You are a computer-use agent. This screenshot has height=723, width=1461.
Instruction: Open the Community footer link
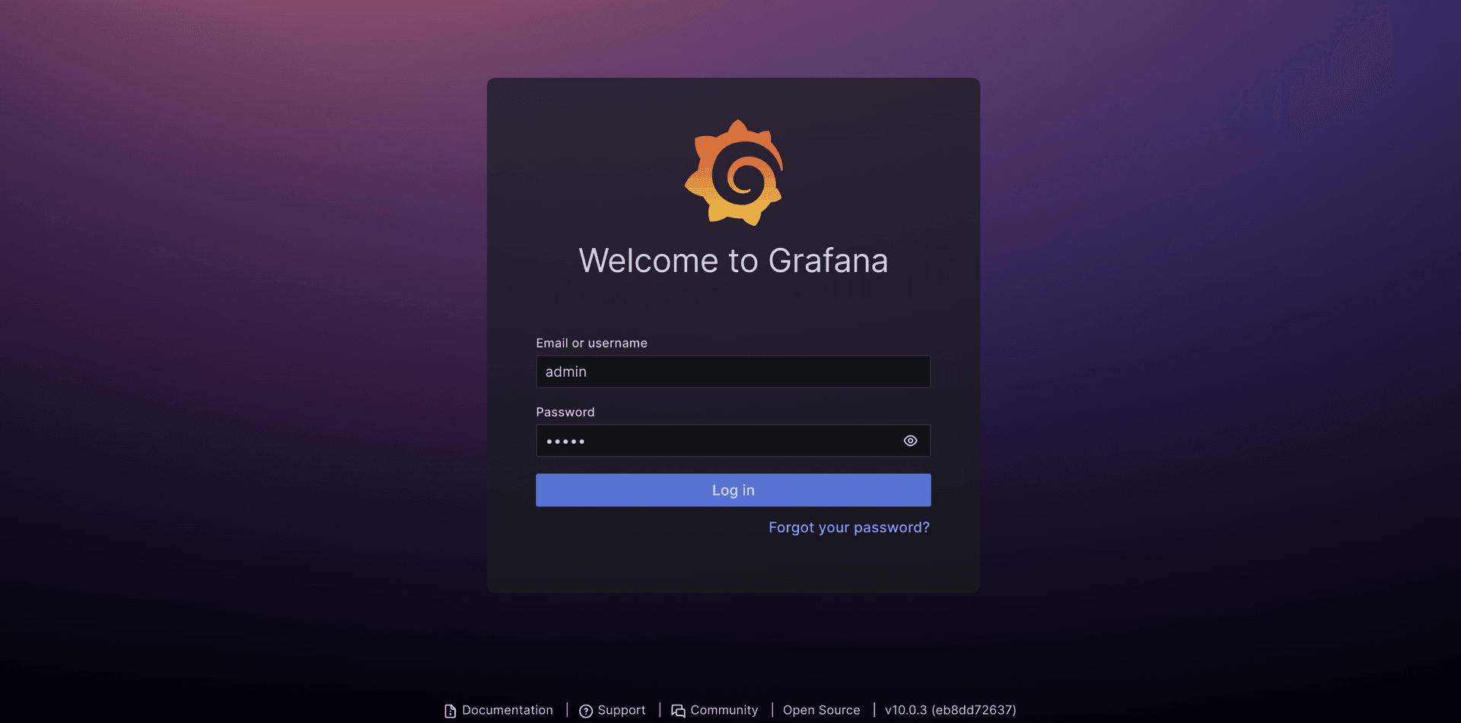(x=724, y=710)
